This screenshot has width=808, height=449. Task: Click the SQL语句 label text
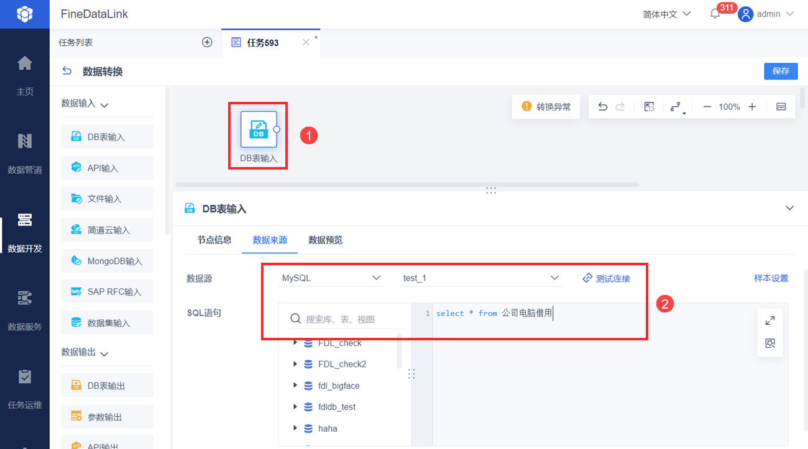[x=204, y=312]
